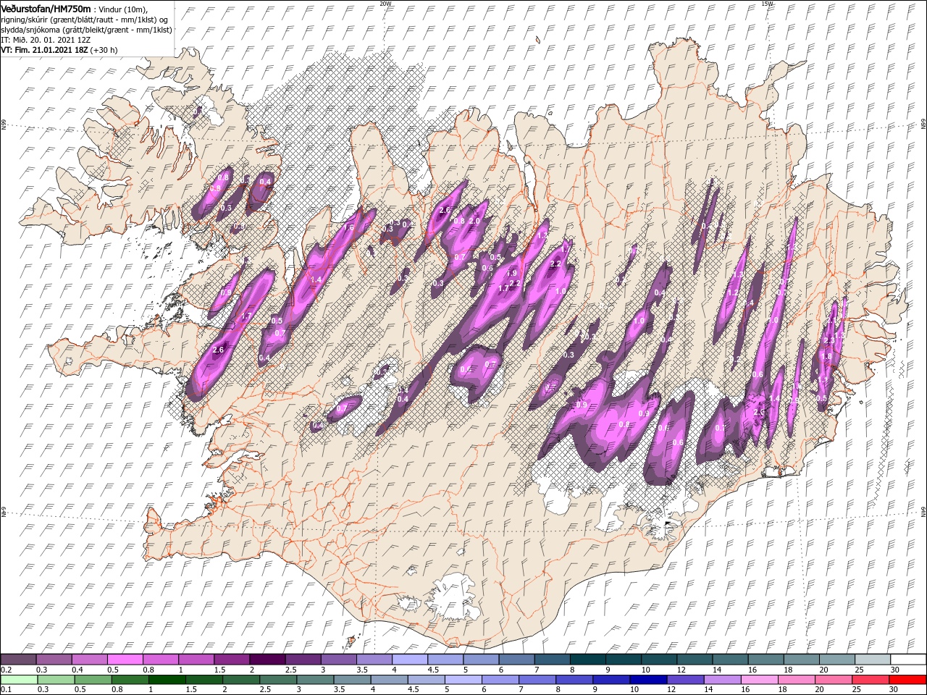Click the 2.3 snowfall value in east
Viewport: 927px width, 695px height.
(x=829, y=340)
